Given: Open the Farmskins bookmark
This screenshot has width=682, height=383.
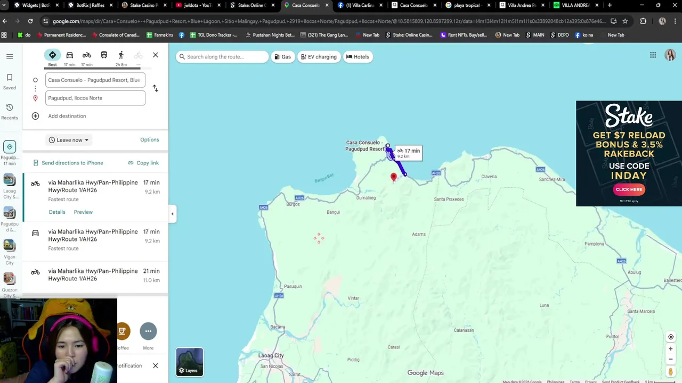Looking at the screenshot, I should (159, 35).
